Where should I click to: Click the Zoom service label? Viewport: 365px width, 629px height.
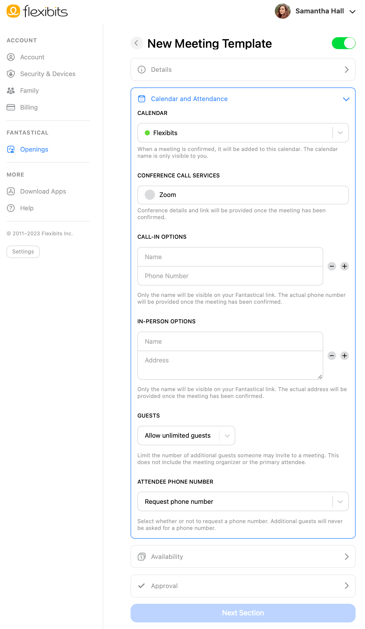[167, 195]
